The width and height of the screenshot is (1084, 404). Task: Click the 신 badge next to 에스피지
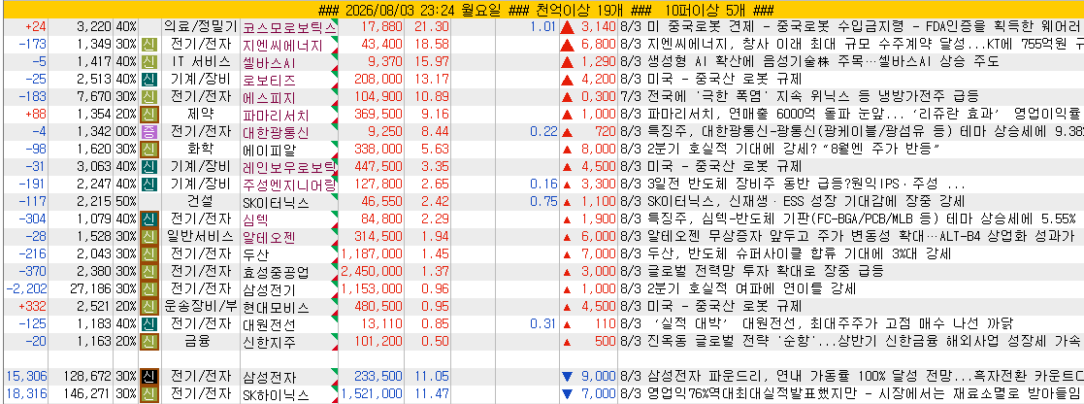(x=148, y=97)
